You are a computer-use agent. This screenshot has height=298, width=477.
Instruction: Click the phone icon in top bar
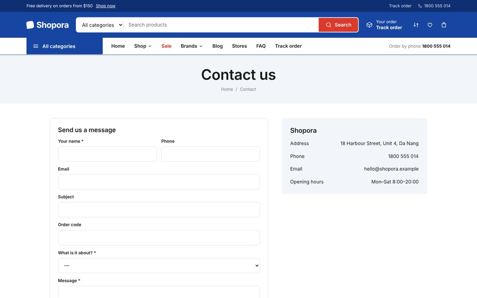point(420,6)
